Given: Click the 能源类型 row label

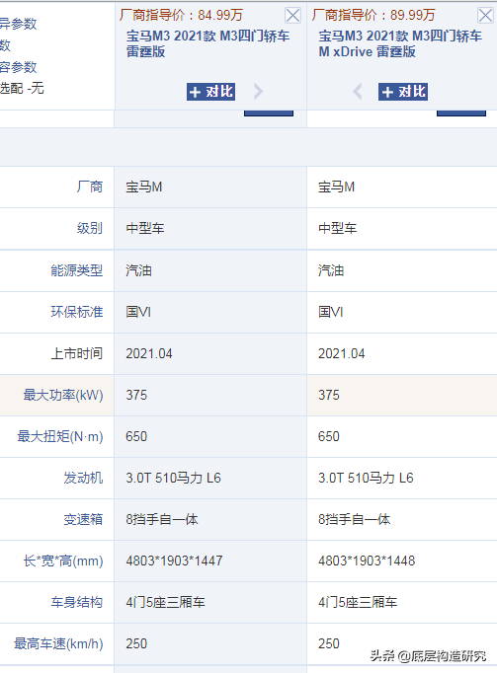Looking at the screenshot, I should click(77, 270).
